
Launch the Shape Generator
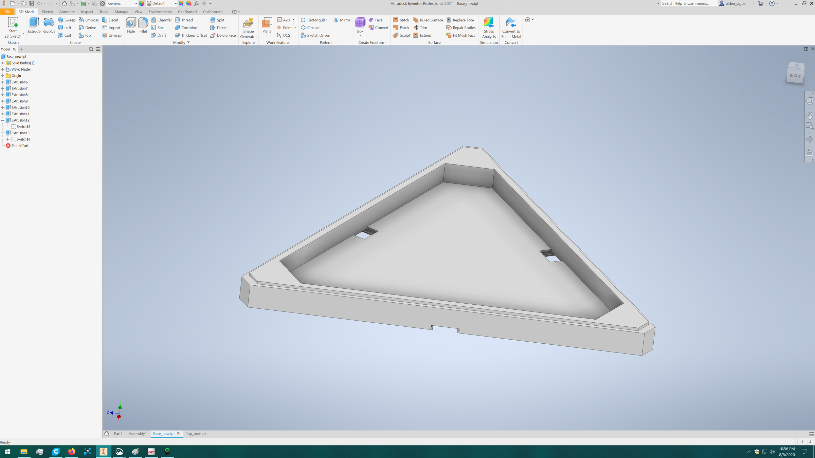point(249,28)
